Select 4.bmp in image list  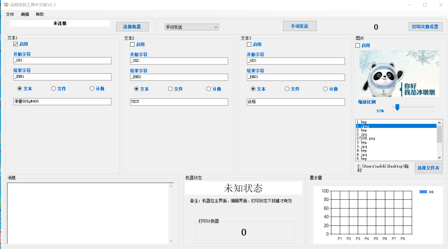coord(396,150)
